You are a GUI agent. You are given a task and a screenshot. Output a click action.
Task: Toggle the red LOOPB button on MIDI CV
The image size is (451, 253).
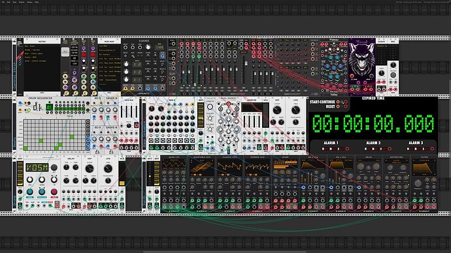pos(84,55)
